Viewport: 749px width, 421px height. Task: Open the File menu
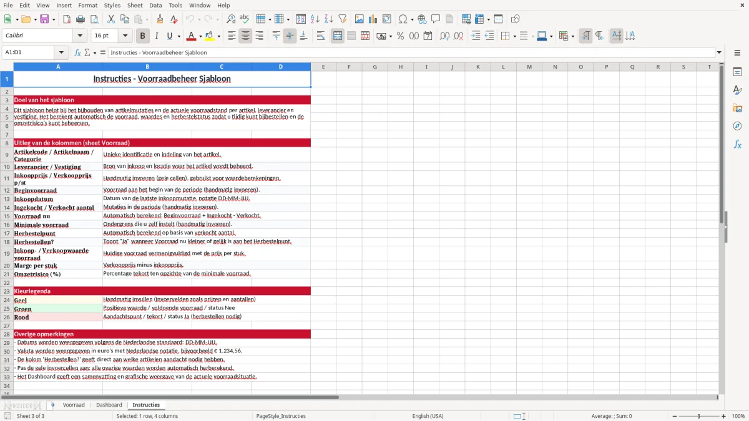7,5
